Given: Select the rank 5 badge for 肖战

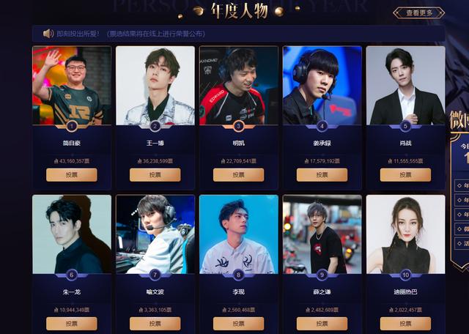Looking at the screenshot, I should click(405, 126).
